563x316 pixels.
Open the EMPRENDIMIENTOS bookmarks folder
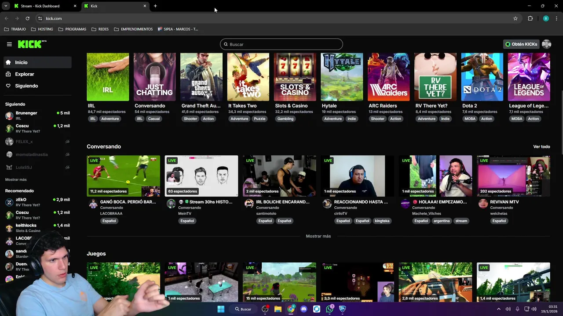tap(133, 29)
